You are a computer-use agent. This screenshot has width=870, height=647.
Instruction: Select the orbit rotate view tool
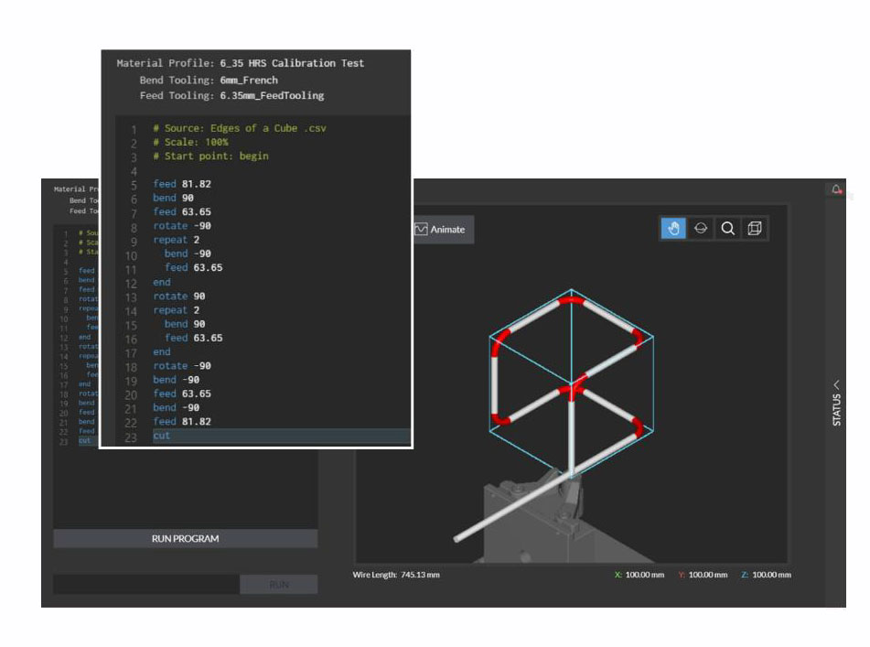click(701, 229)
